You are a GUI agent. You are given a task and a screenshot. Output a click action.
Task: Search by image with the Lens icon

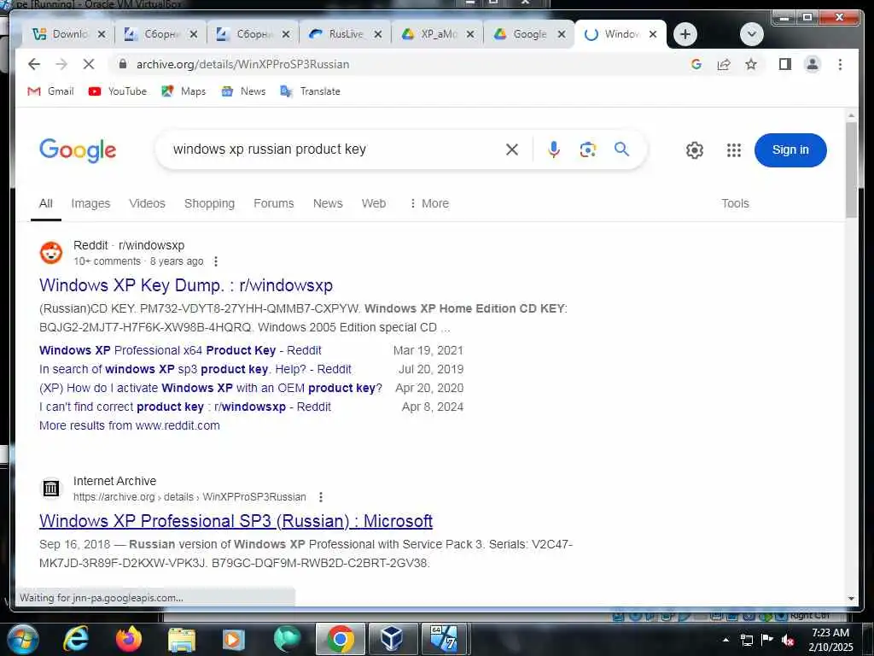point(587,149)
